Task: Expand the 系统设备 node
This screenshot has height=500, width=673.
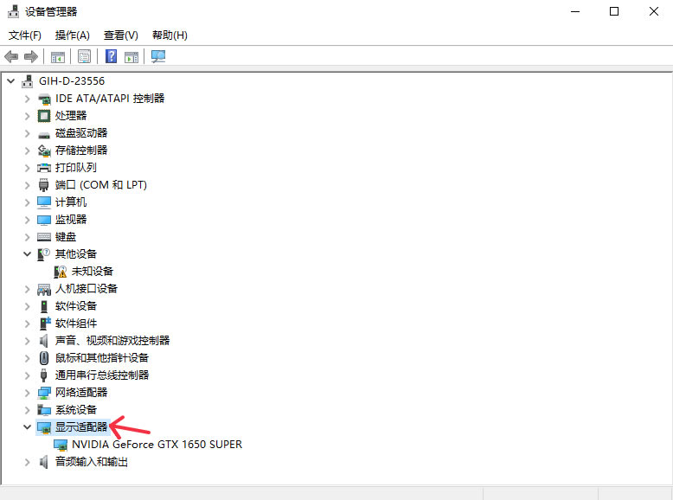Action: (28, 410)
